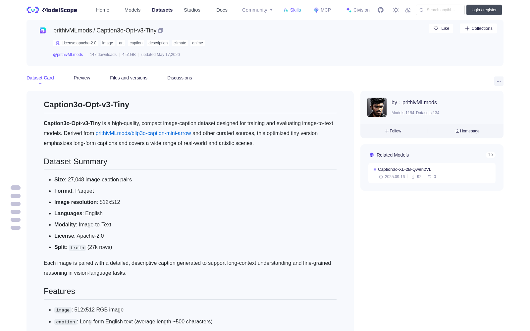Image resolution: width=530 pixels, height=331 pixels.
Task: Click the dataset avatar icon beside title
Action: pyautogui.click(x=43, y=30)
